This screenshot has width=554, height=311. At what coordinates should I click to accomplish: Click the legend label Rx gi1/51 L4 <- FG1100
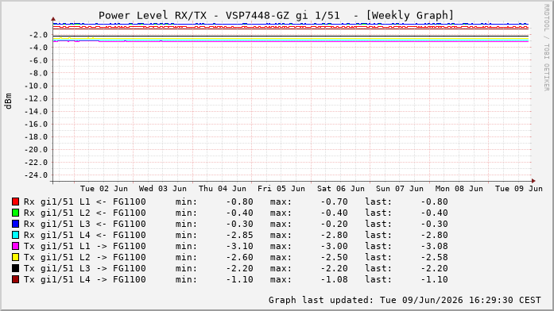pyautogui.click(x=85, y=235)
